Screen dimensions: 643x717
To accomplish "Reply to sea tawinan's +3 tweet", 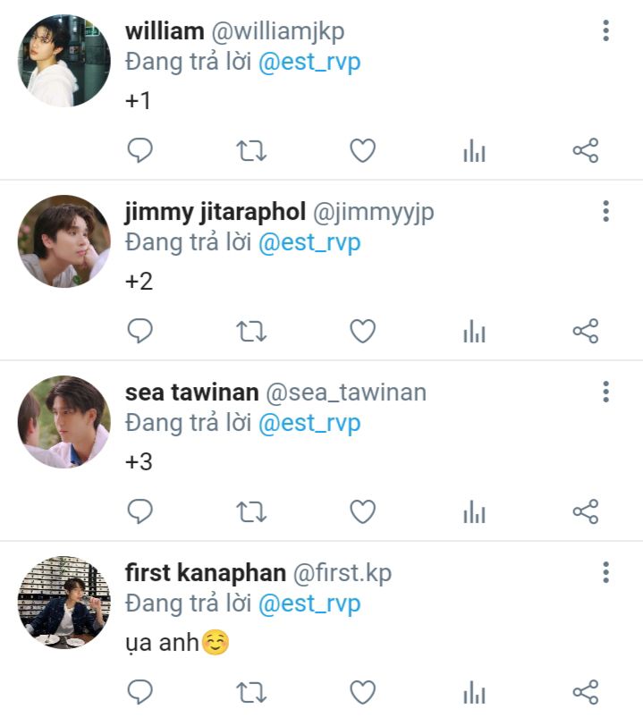I will pos(140,512).
